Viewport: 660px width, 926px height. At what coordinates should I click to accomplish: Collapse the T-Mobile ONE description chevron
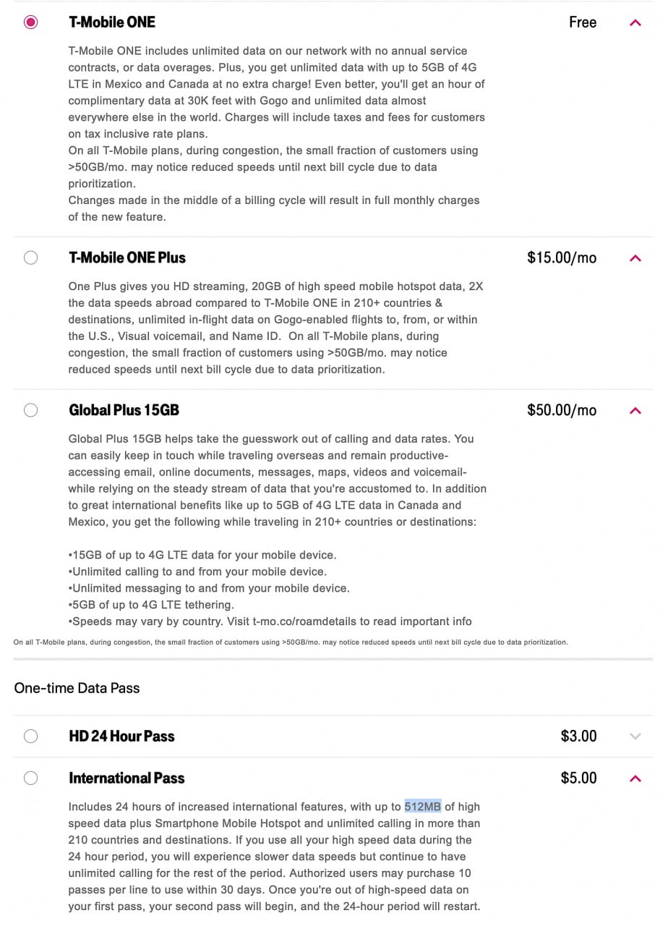635,22
